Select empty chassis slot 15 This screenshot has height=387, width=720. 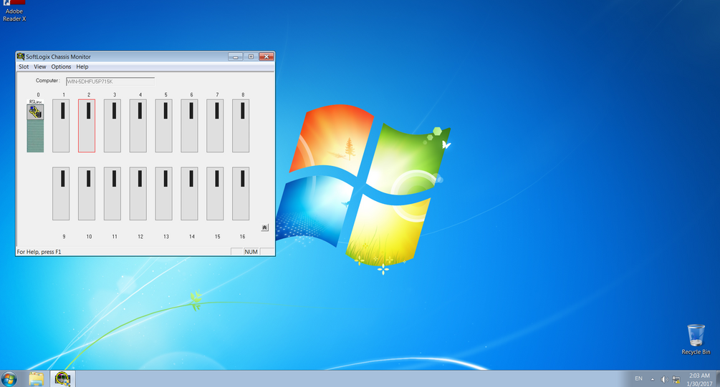click(216, 193)
